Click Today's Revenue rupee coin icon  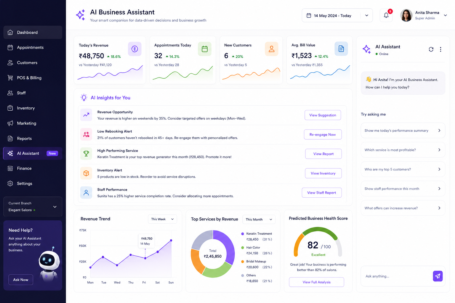135,49
